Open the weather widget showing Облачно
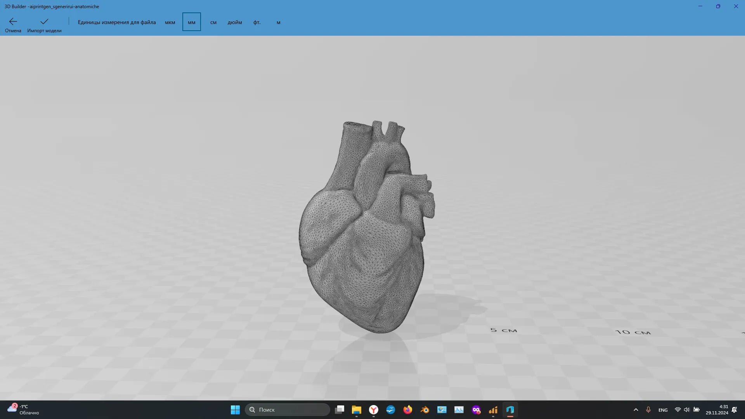 pos(23,410)
